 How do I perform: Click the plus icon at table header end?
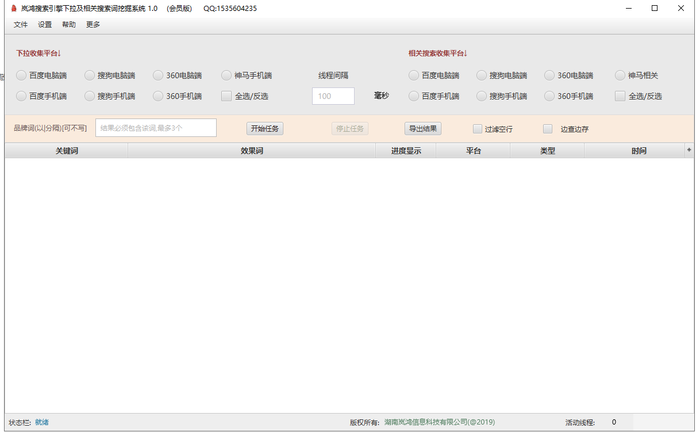click(689, 150)
